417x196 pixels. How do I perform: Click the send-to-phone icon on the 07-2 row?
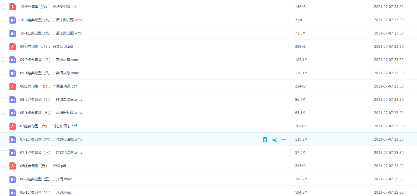[x=265, y=140]
